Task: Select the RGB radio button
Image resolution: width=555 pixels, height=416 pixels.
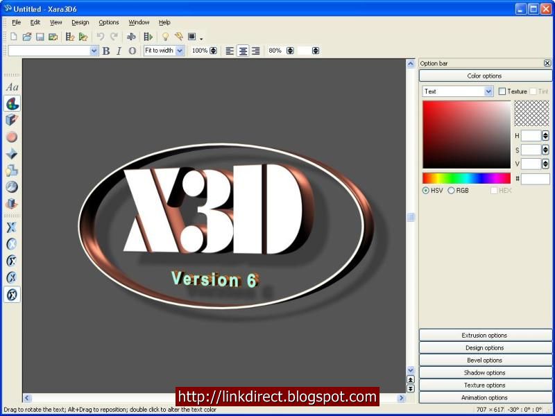Action: (451, 190)
